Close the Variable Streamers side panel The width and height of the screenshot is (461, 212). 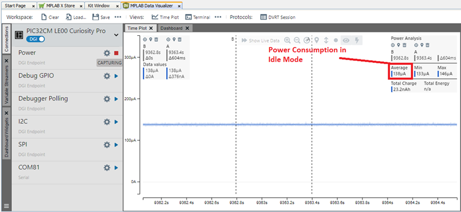coord(7,61)
